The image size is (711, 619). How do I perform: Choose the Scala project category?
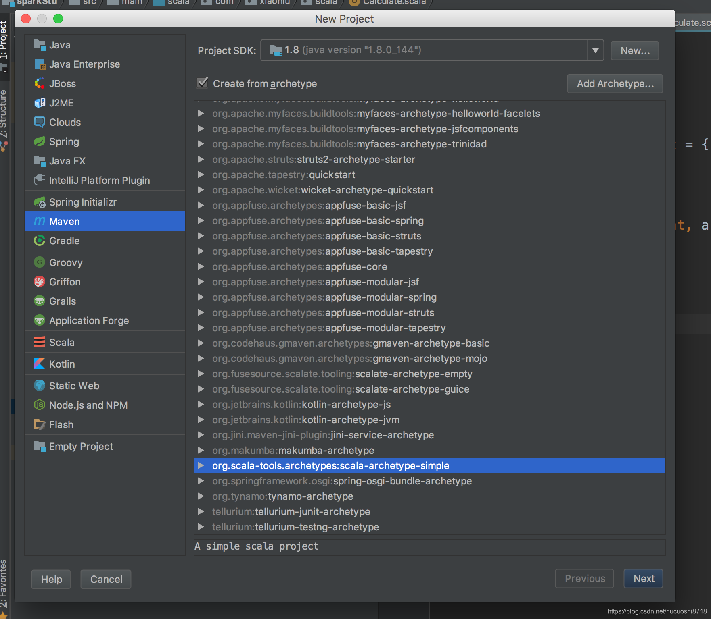tap(105, 343)
